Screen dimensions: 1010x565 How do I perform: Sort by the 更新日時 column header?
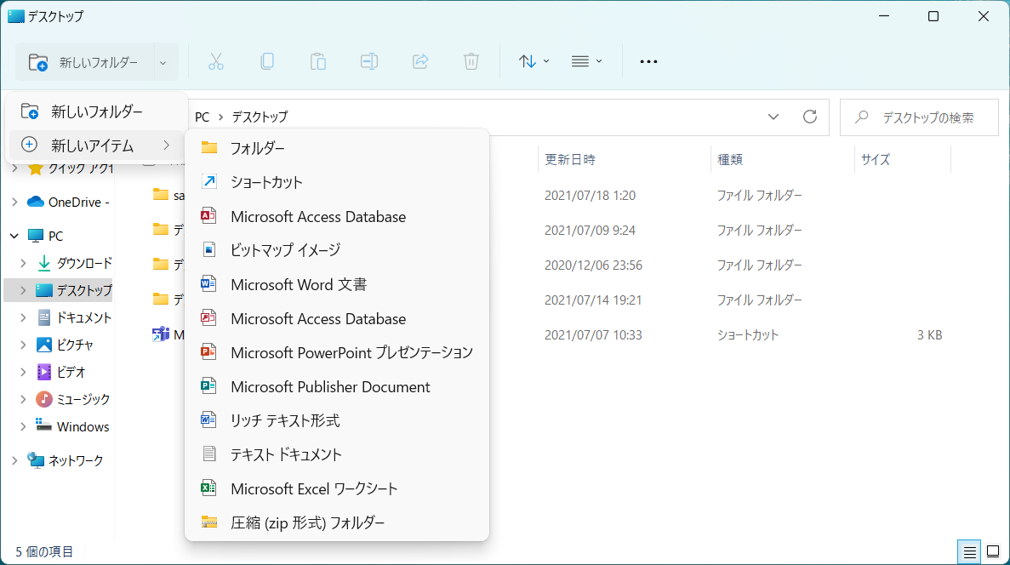(x=570, y=160)
